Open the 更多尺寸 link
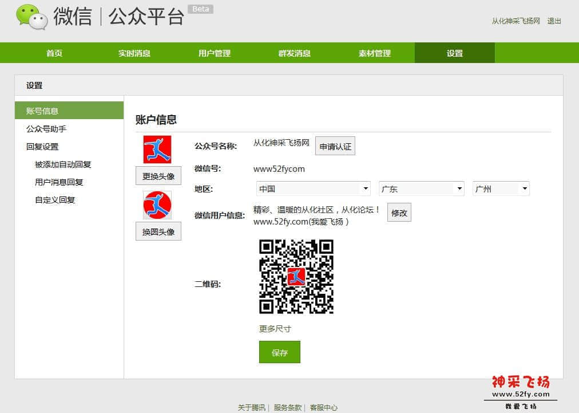 (x=275, y=329)
